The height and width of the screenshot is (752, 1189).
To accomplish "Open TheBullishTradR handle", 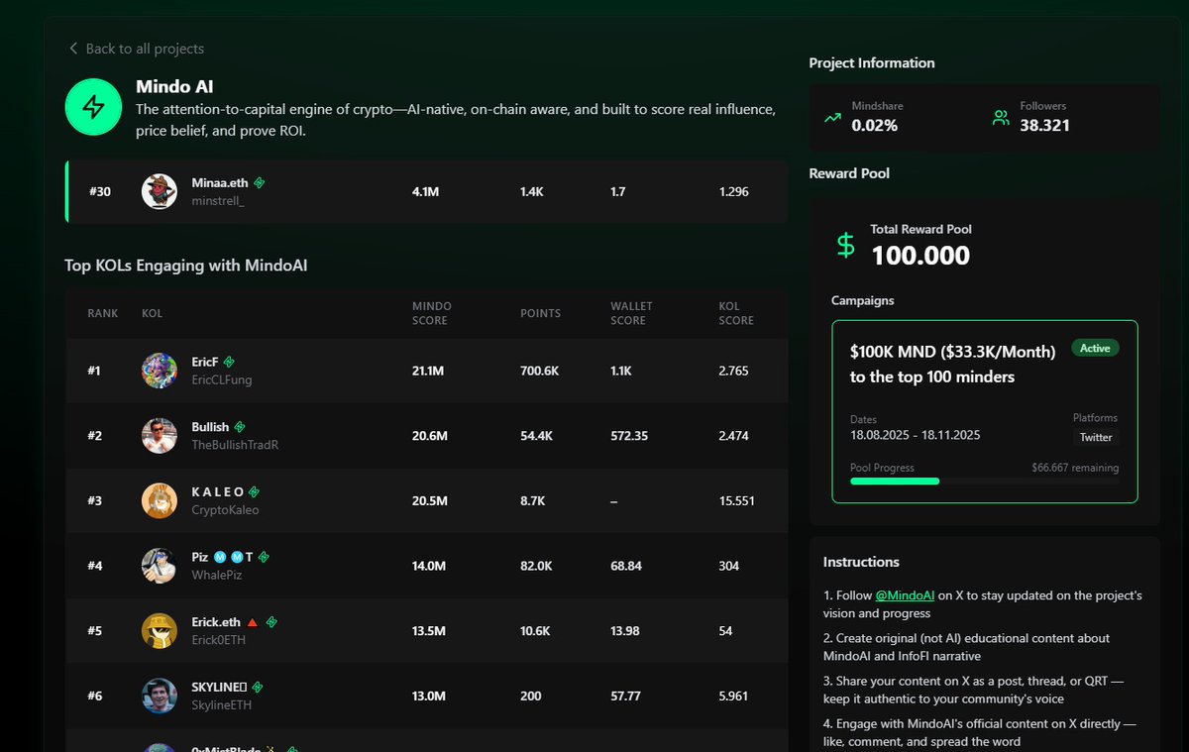I will point(235,446).
